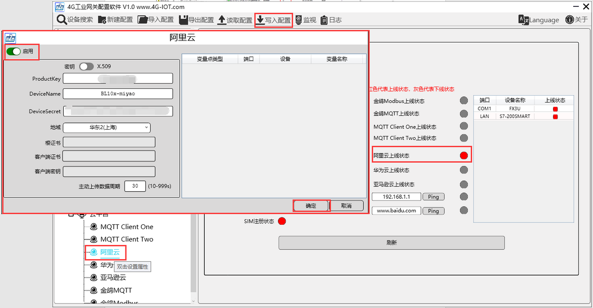
Task: Click the 亚马逊云上线状态 grey indicator
Action: click(464, 184)
